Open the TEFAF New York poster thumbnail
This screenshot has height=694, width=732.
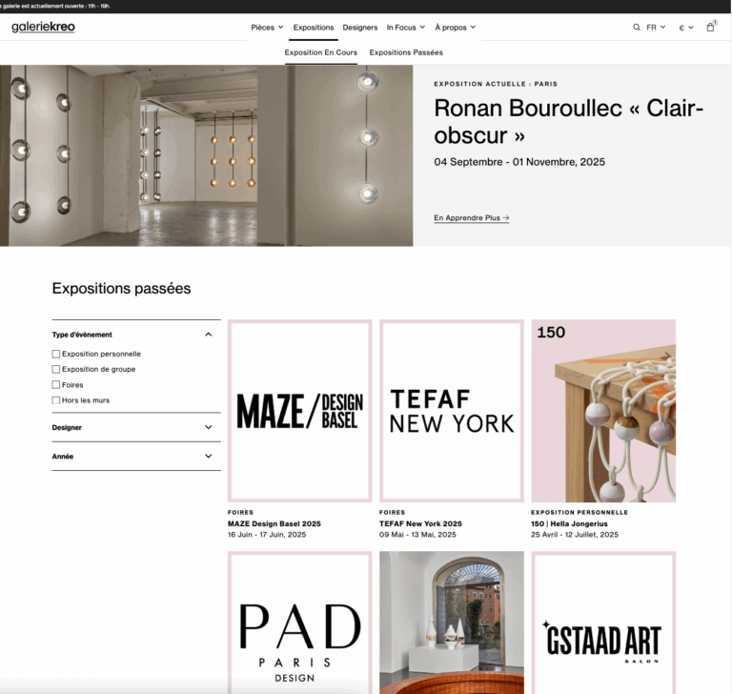coord(452,411)
